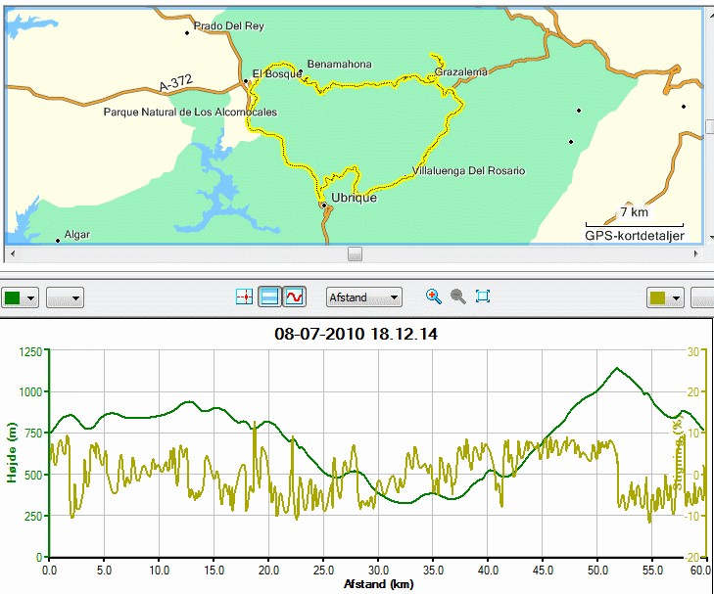Click the map horizontal scrollbar thumb
Viewport: 714px width, 594px height.
(x=355, y=253)
